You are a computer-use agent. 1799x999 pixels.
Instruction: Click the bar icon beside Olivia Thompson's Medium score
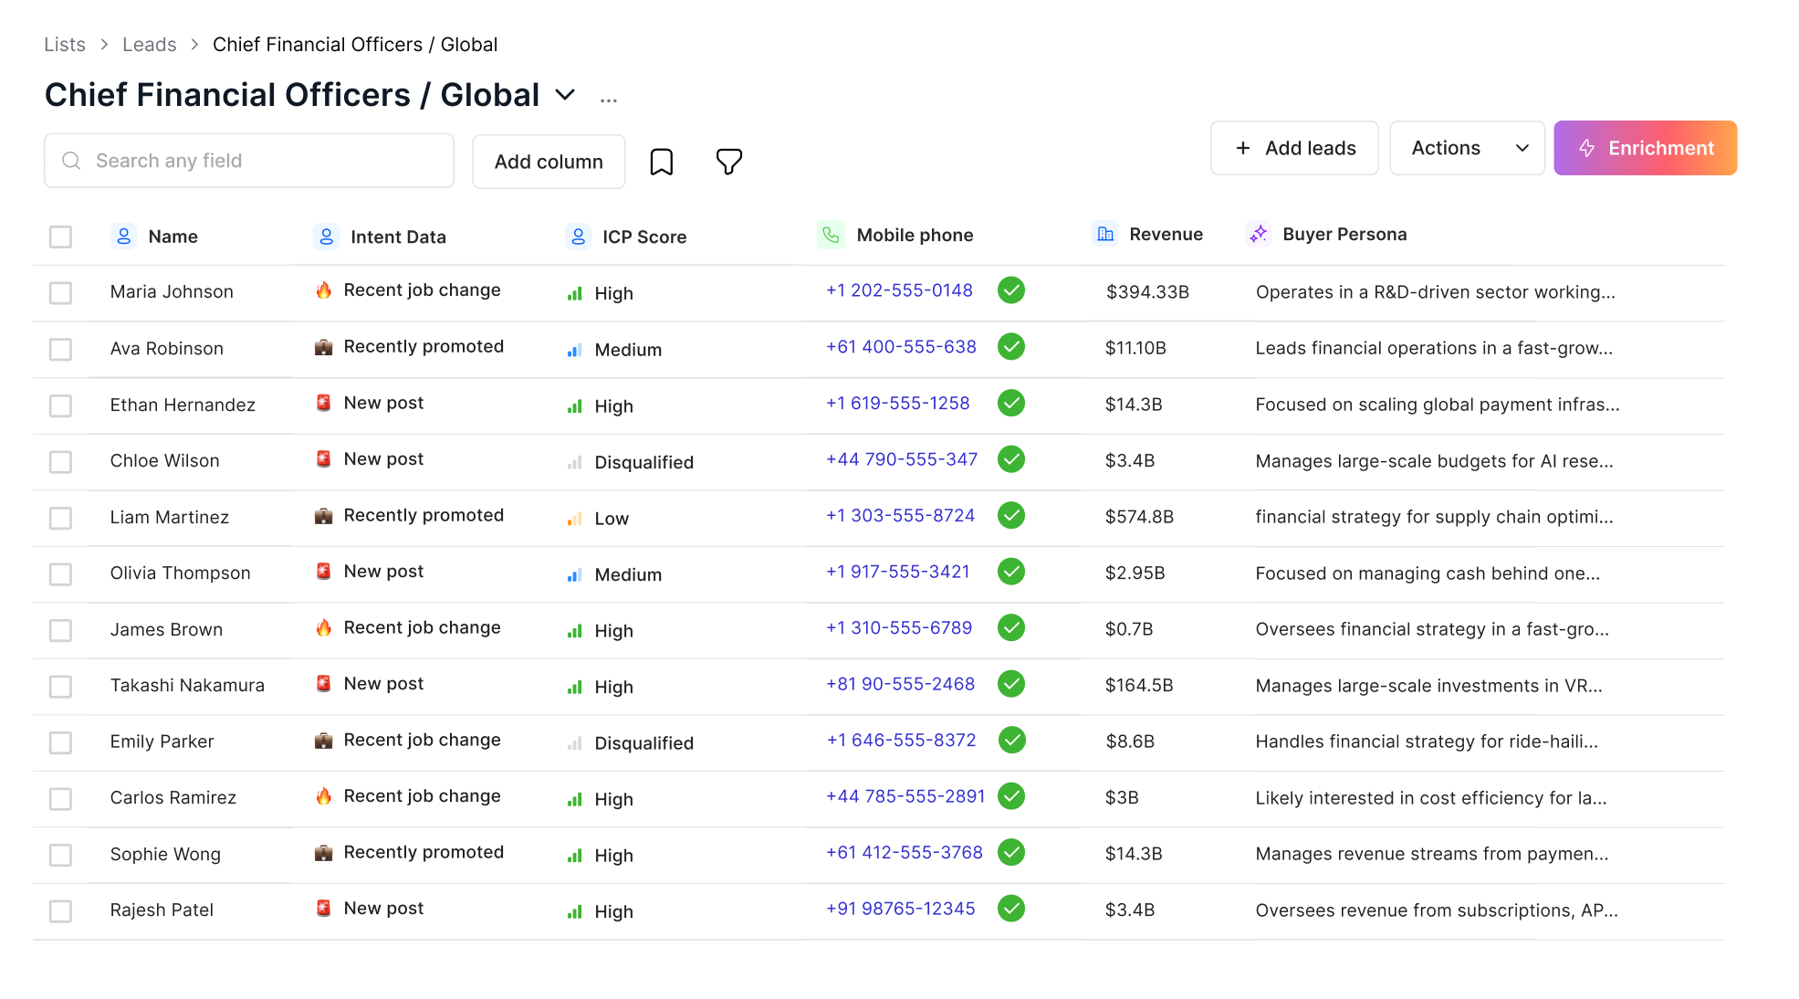coord(574,575)
